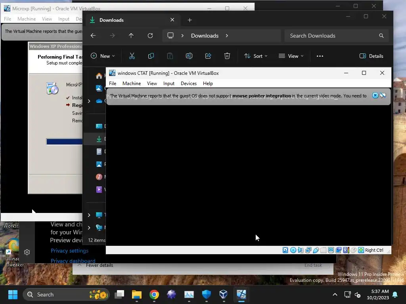406x304 pixels.
Task: Click the optical disc indicator in VirtualBox status bar
Action: 293,250
